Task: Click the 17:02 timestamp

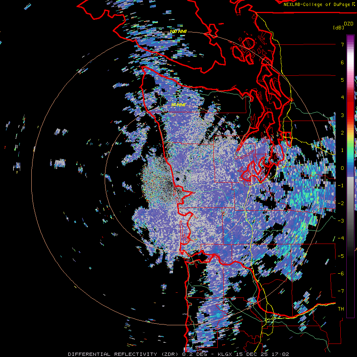Action: tap(282, 354)
